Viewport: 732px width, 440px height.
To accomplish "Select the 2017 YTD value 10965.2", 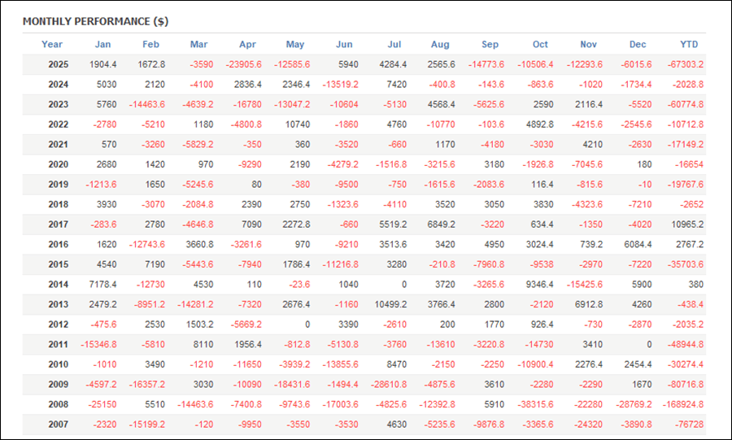I will pyautogui.click(x=685, y=224).
